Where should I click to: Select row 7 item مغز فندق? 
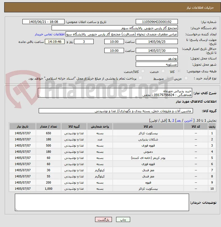148,170
